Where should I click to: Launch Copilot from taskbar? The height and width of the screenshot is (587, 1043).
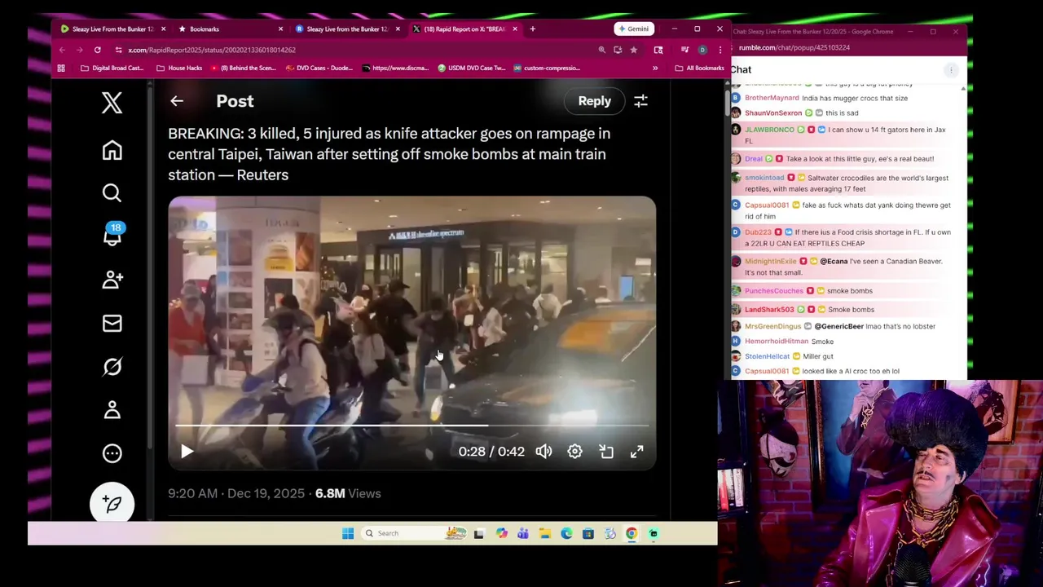coord(501,533)
